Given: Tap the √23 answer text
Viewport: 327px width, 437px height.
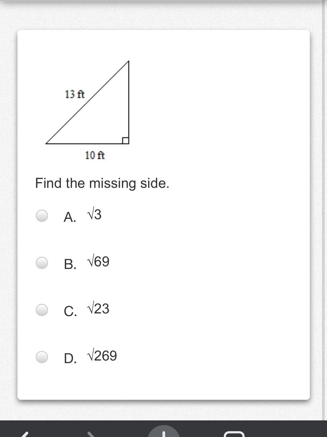Looking at the screenshot, I should pyautogui.click(x=98, y=309).
